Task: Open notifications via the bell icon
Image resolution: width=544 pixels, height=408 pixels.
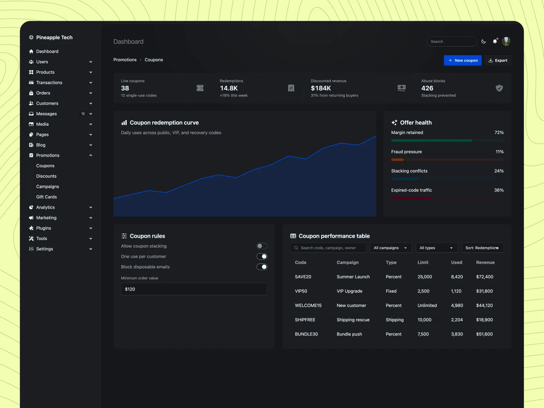Action: tap(495, 41)
